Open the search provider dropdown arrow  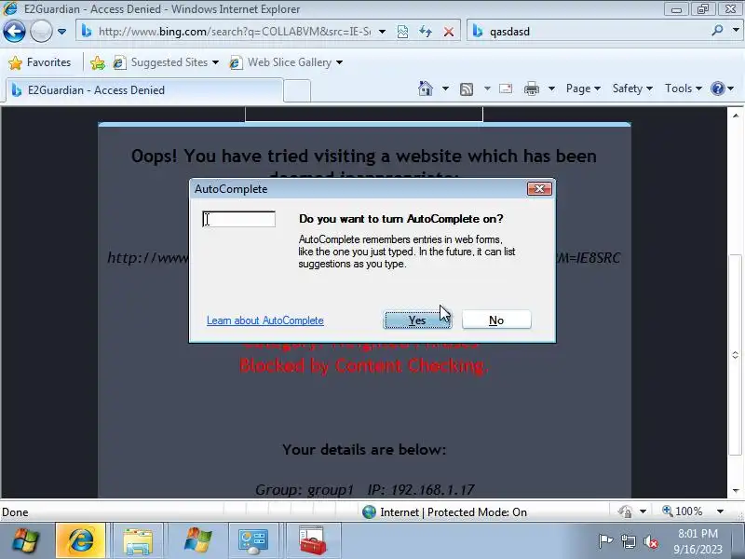(x=736, y=31)
